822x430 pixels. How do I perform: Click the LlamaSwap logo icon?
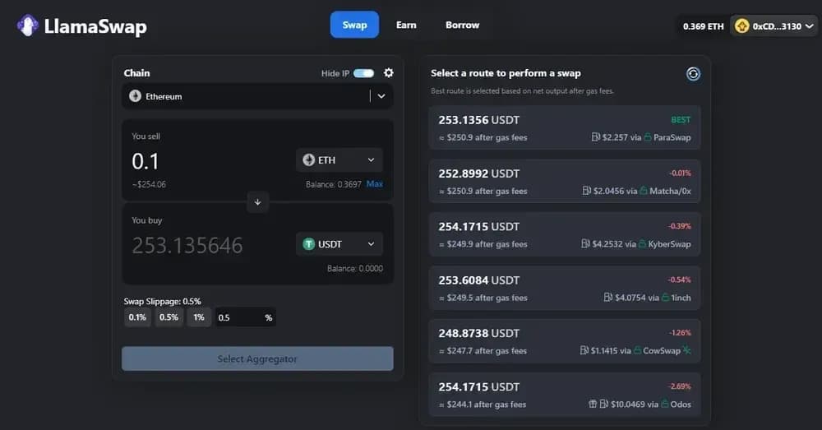[x=28, y=25]
